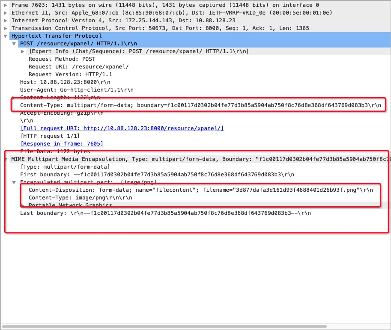Select the Last boundary row
The image size is (391, 330).
coord(165,213)
